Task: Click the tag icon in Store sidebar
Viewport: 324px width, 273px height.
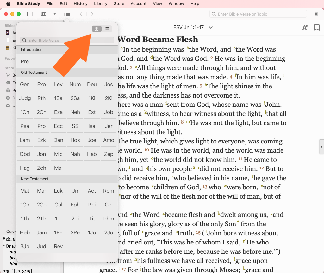Action: tap(8, 83)
